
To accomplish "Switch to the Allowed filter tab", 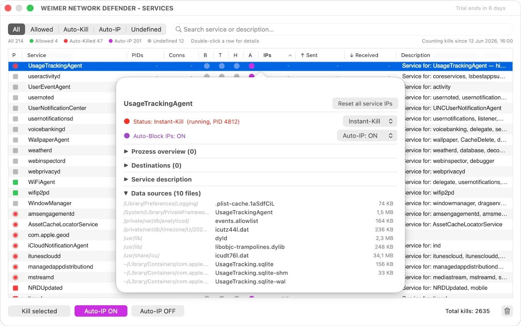I will tap(42, 29).
